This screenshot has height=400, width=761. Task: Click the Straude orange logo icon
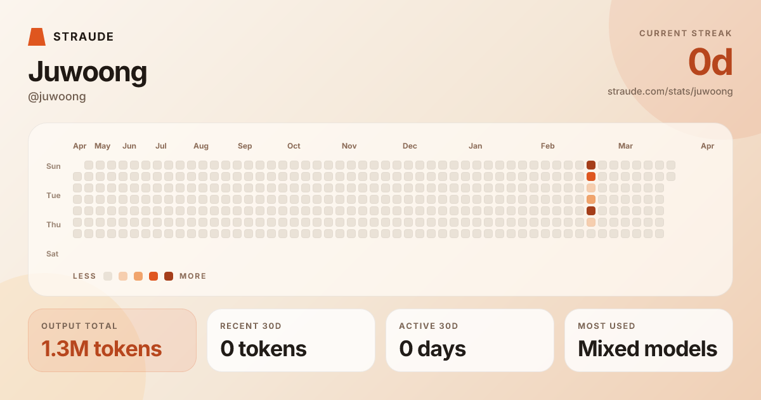click(37, 37)
